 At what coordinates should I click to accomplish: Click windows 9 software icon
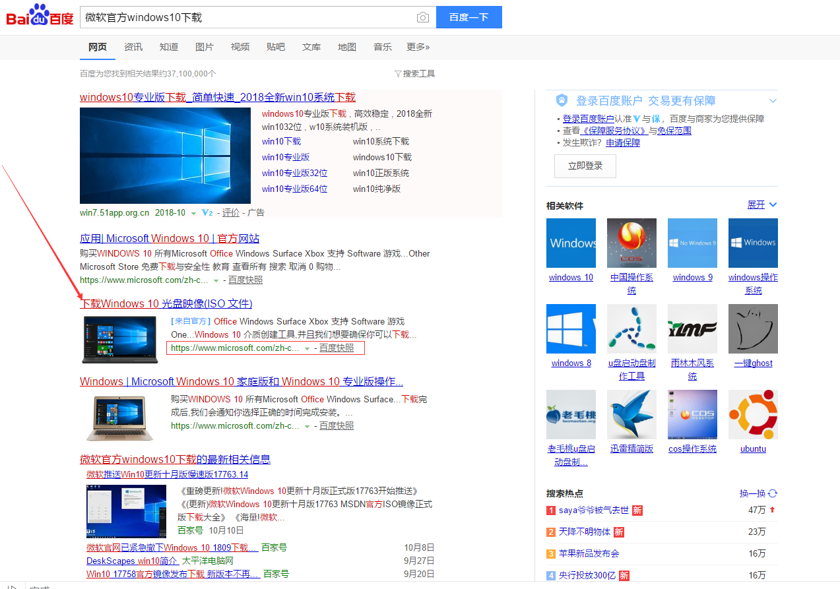point(692,243)
